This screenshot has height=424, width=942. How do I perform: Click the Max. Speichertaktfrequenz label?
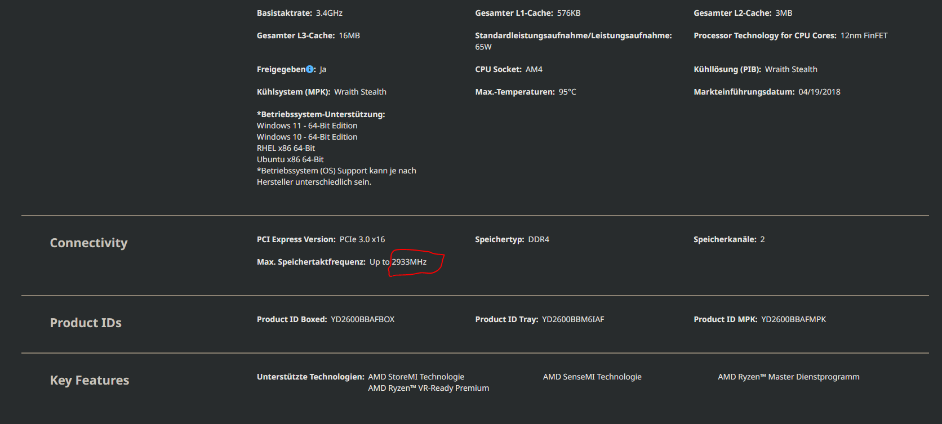[x=311, y=262]
